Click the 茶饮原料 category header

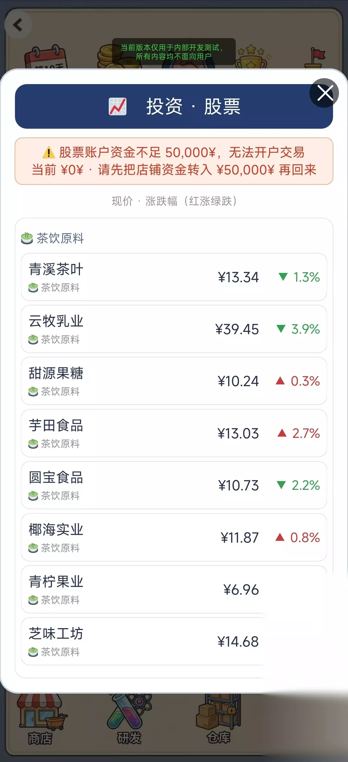pos(52,238)
